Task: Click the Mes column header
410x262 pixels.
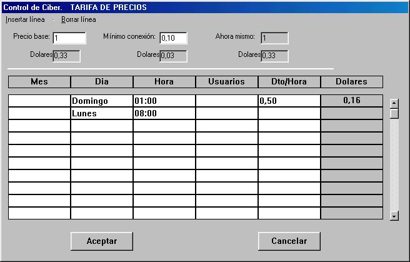Action: pyautogui.click(x=39, y=82)
